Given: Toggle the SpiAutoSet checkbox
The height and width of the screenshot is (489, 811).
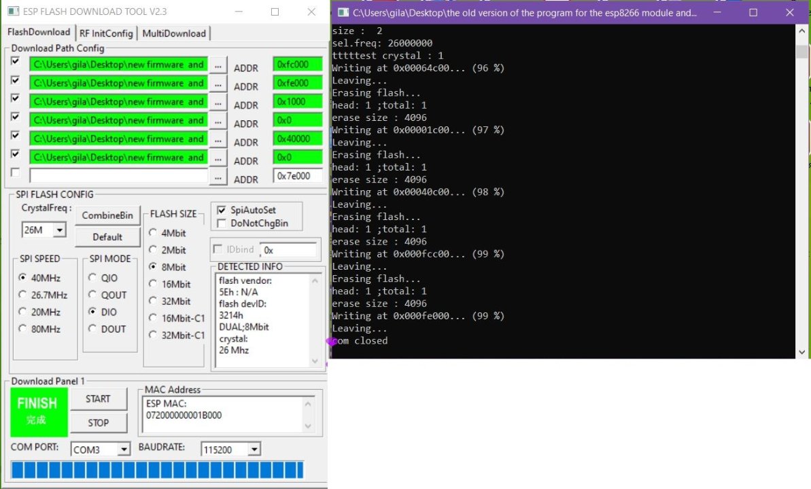Looking at the screenshot, I should tap(222, 210).
